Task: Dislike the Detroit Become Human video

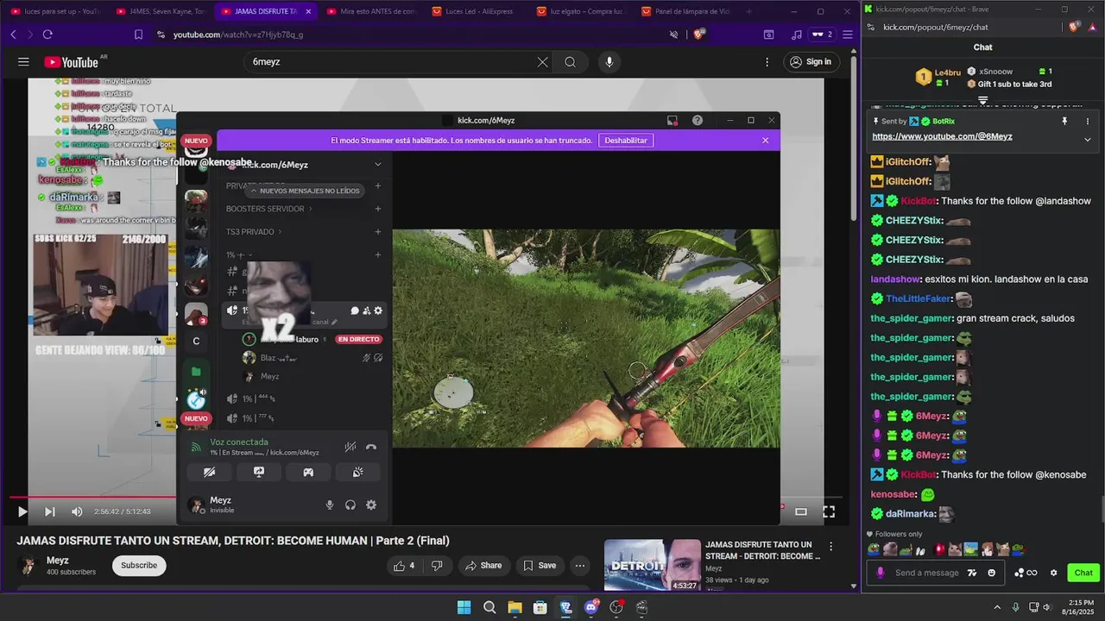Action: click(437, 566)
